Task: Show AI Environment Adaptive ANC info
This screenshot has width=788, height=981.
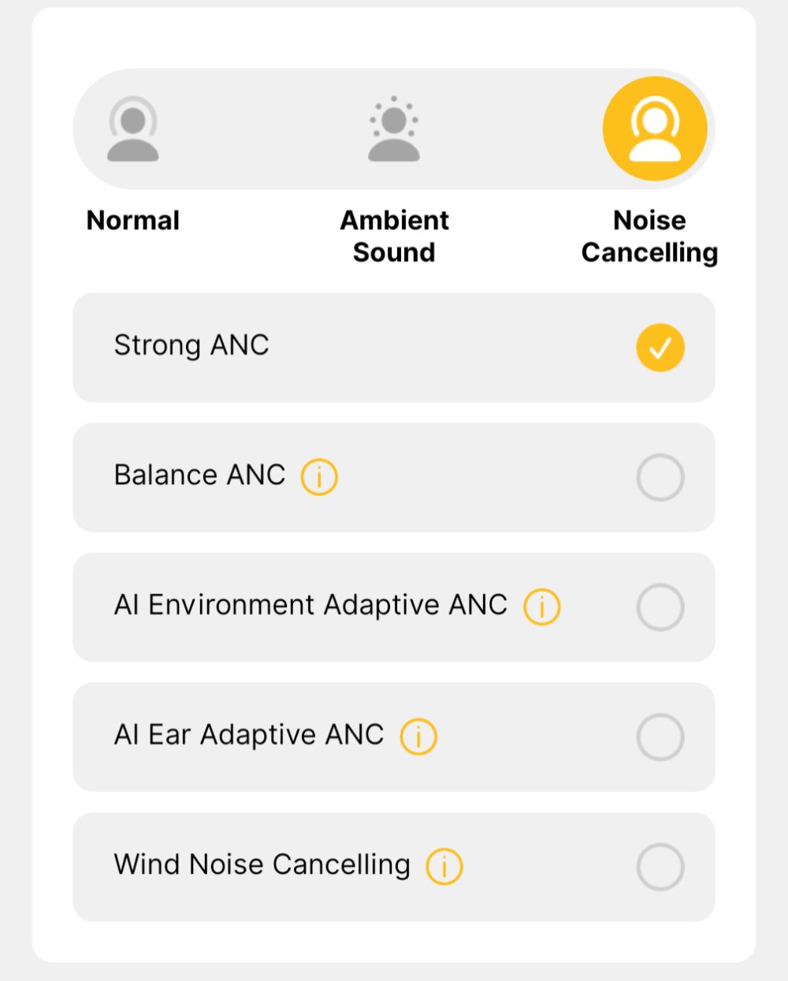Action: click(x=542, y=607)
